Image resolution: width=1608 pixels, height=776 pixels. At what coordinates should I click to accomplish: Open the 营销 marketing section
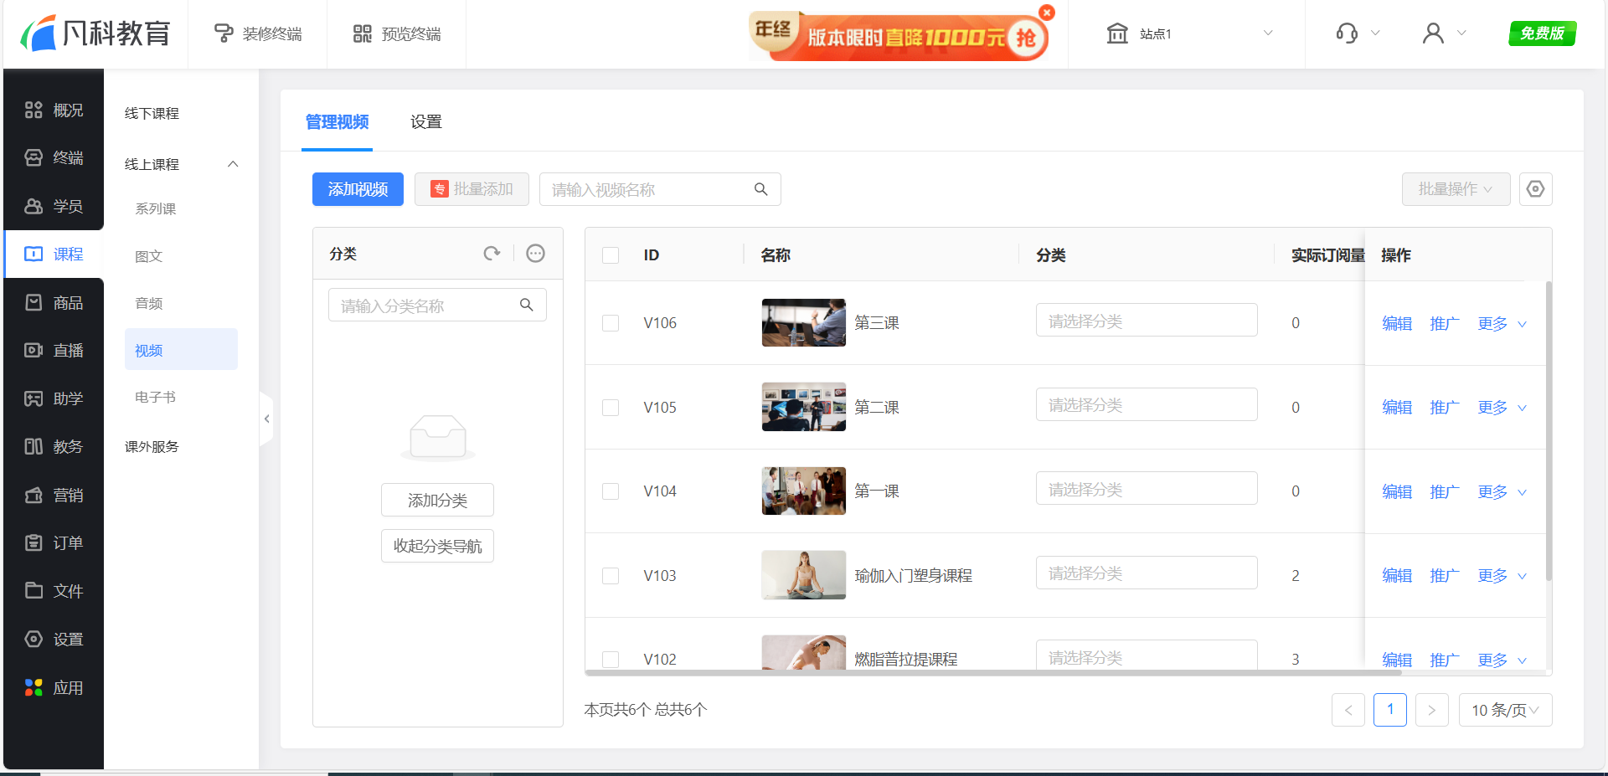coord(54,495)
